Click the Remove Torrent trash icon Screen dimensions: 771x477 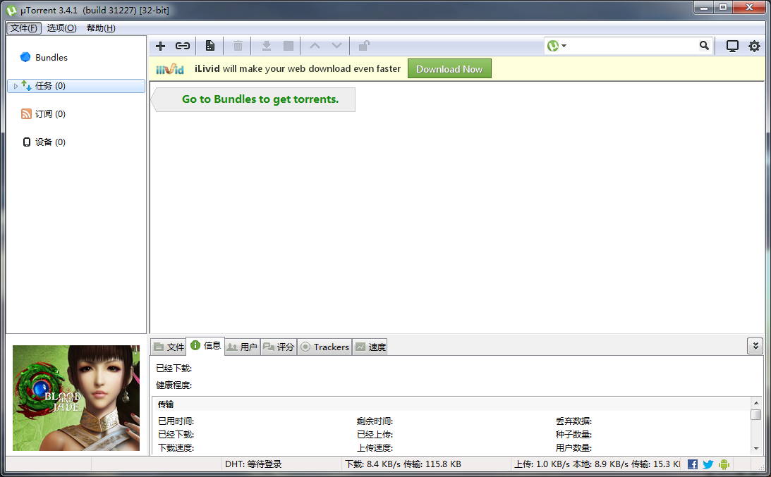click(x=238, y=45)
